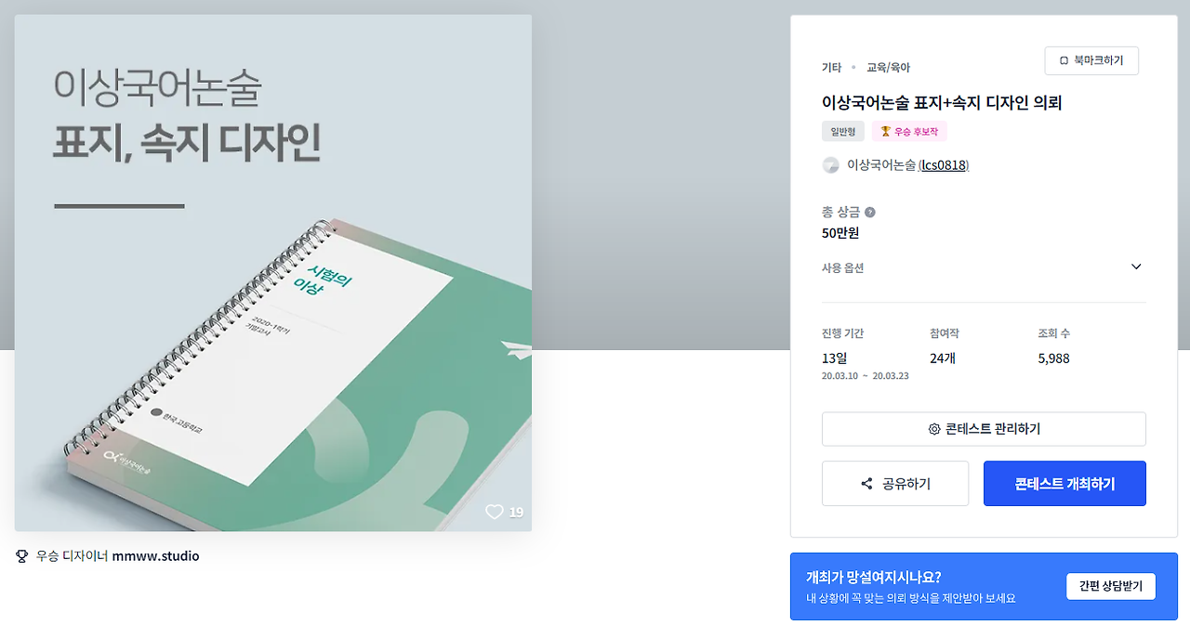This screenshot has height=625, width=1190.
Task: Click the bookmark icon in 북마크하기
Action: coord(1064,61)
